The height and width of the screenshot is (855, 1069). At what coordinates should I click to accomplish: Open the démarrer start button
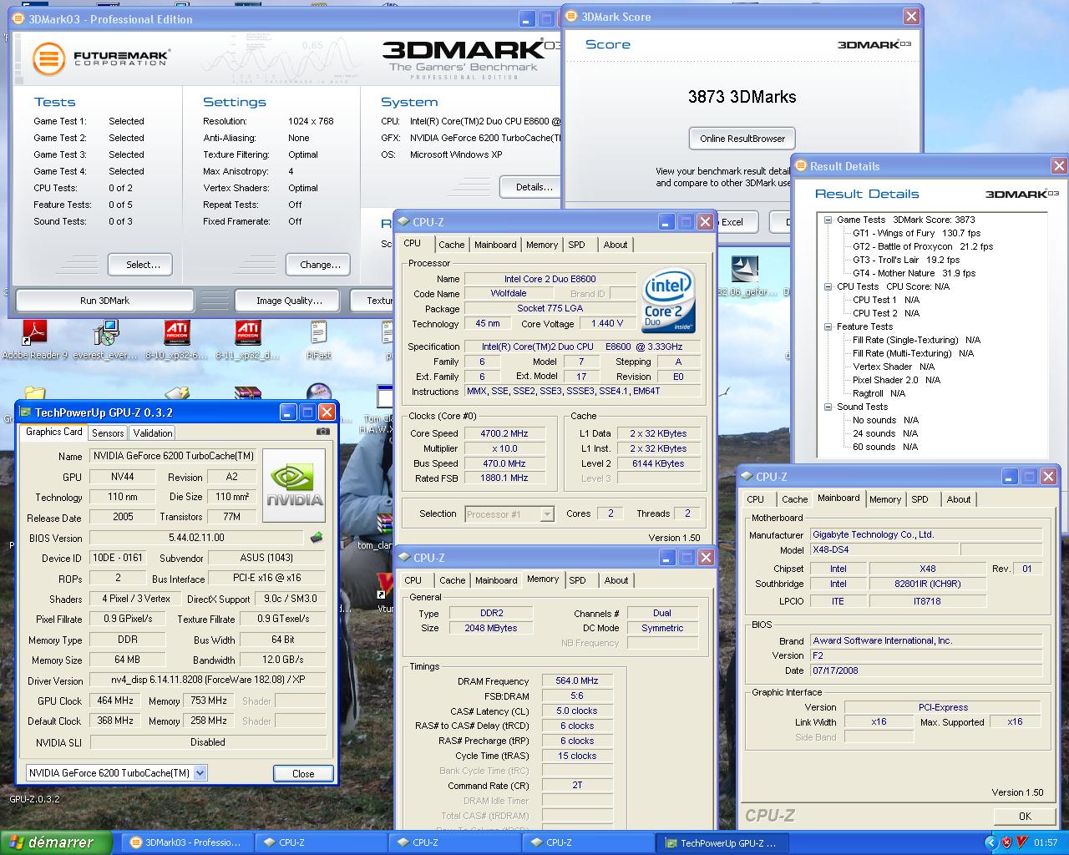tap(56, 842)
